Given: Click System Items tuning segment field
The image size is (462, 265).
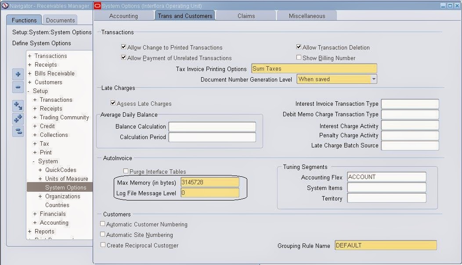Looking at the screenshot, I should [x=386, y=187].
